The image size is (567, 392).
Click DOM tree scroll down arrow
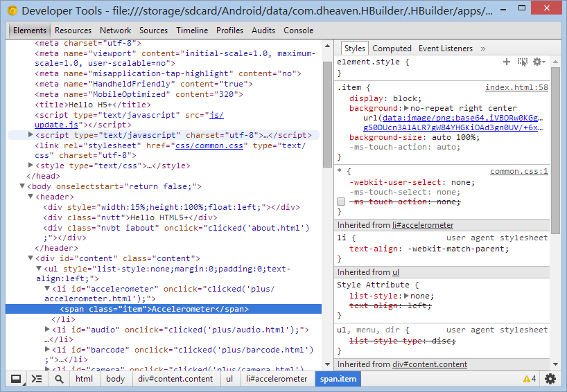coord(327,364)
